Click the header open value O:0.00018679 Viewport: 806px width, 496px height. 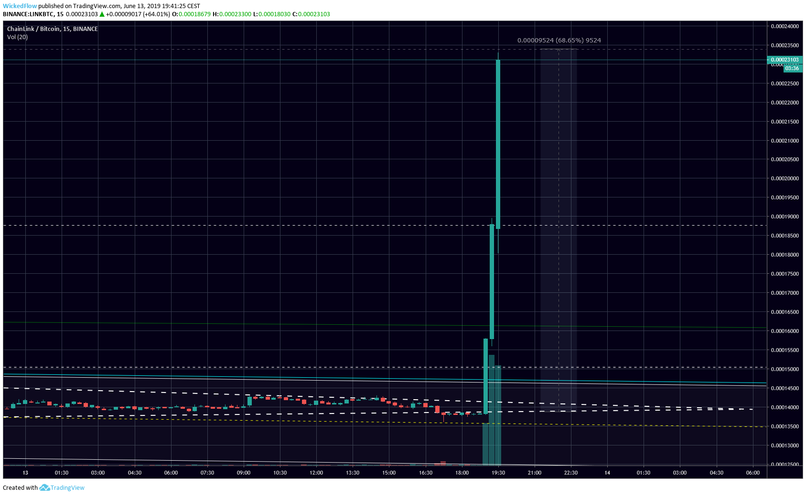tap(191, 14)
